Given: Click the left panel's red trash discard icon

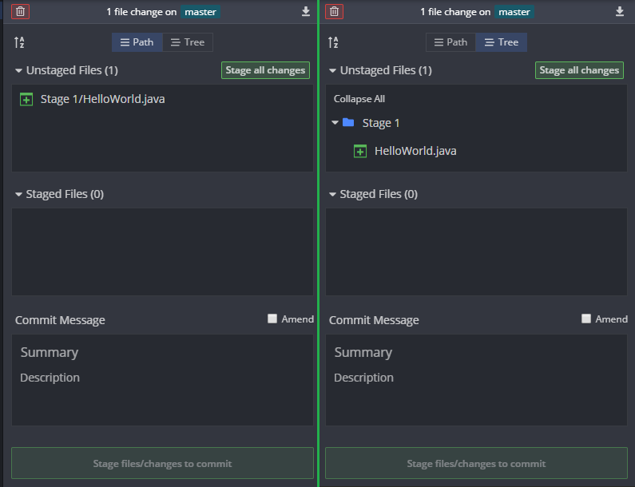Looking at the screenshot, I should tap(20, 12).
